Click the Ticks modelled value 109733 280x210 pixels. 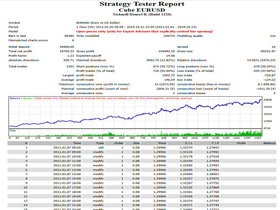(x=169, y=36)
